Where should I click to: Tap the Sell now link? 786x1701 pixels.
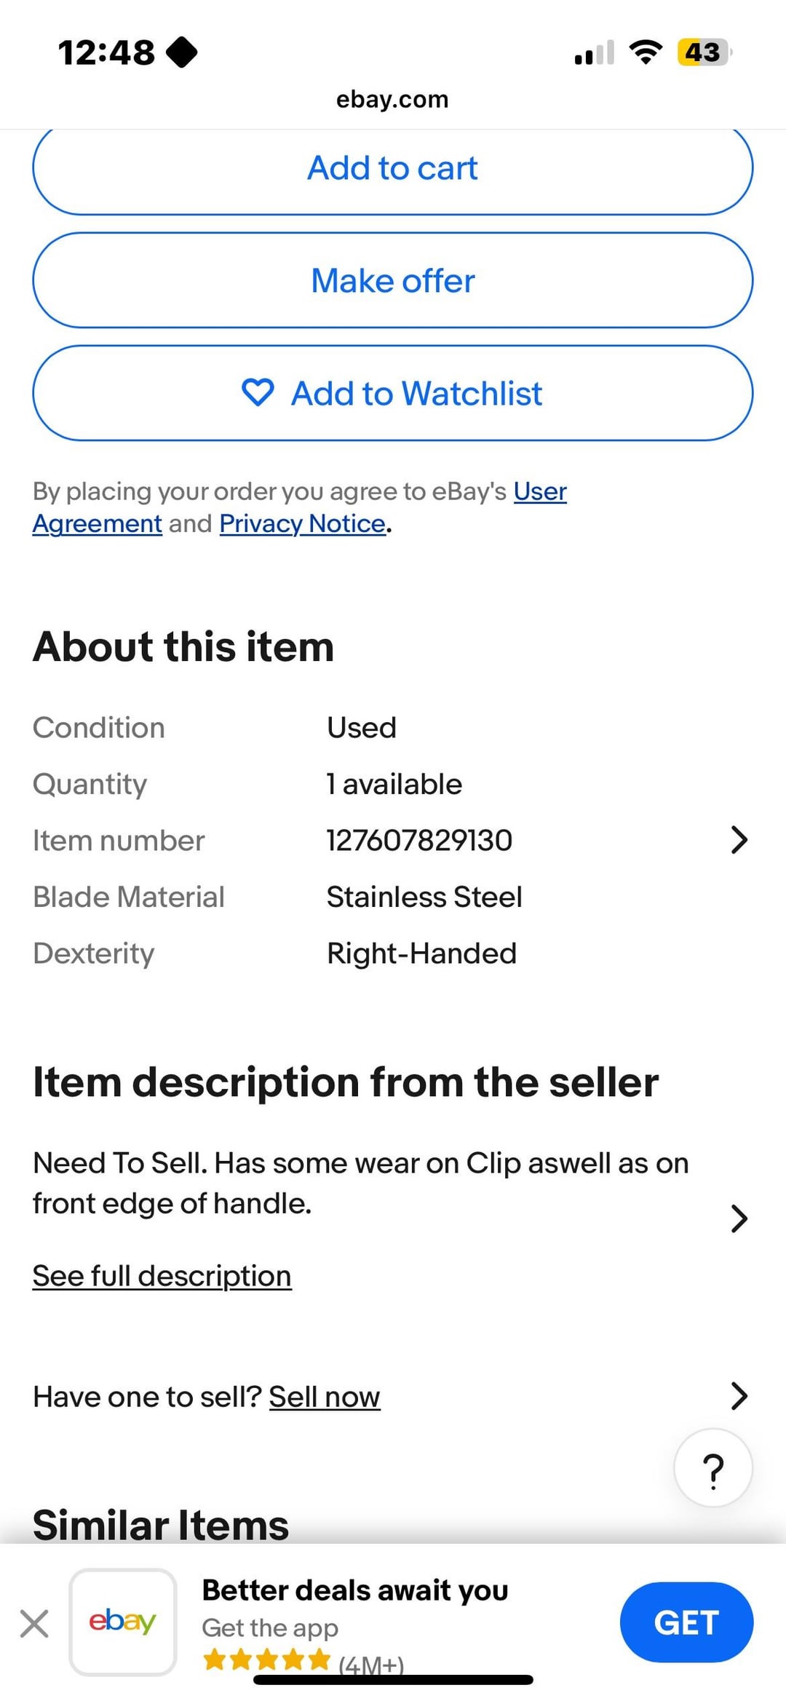[325, 1397]
